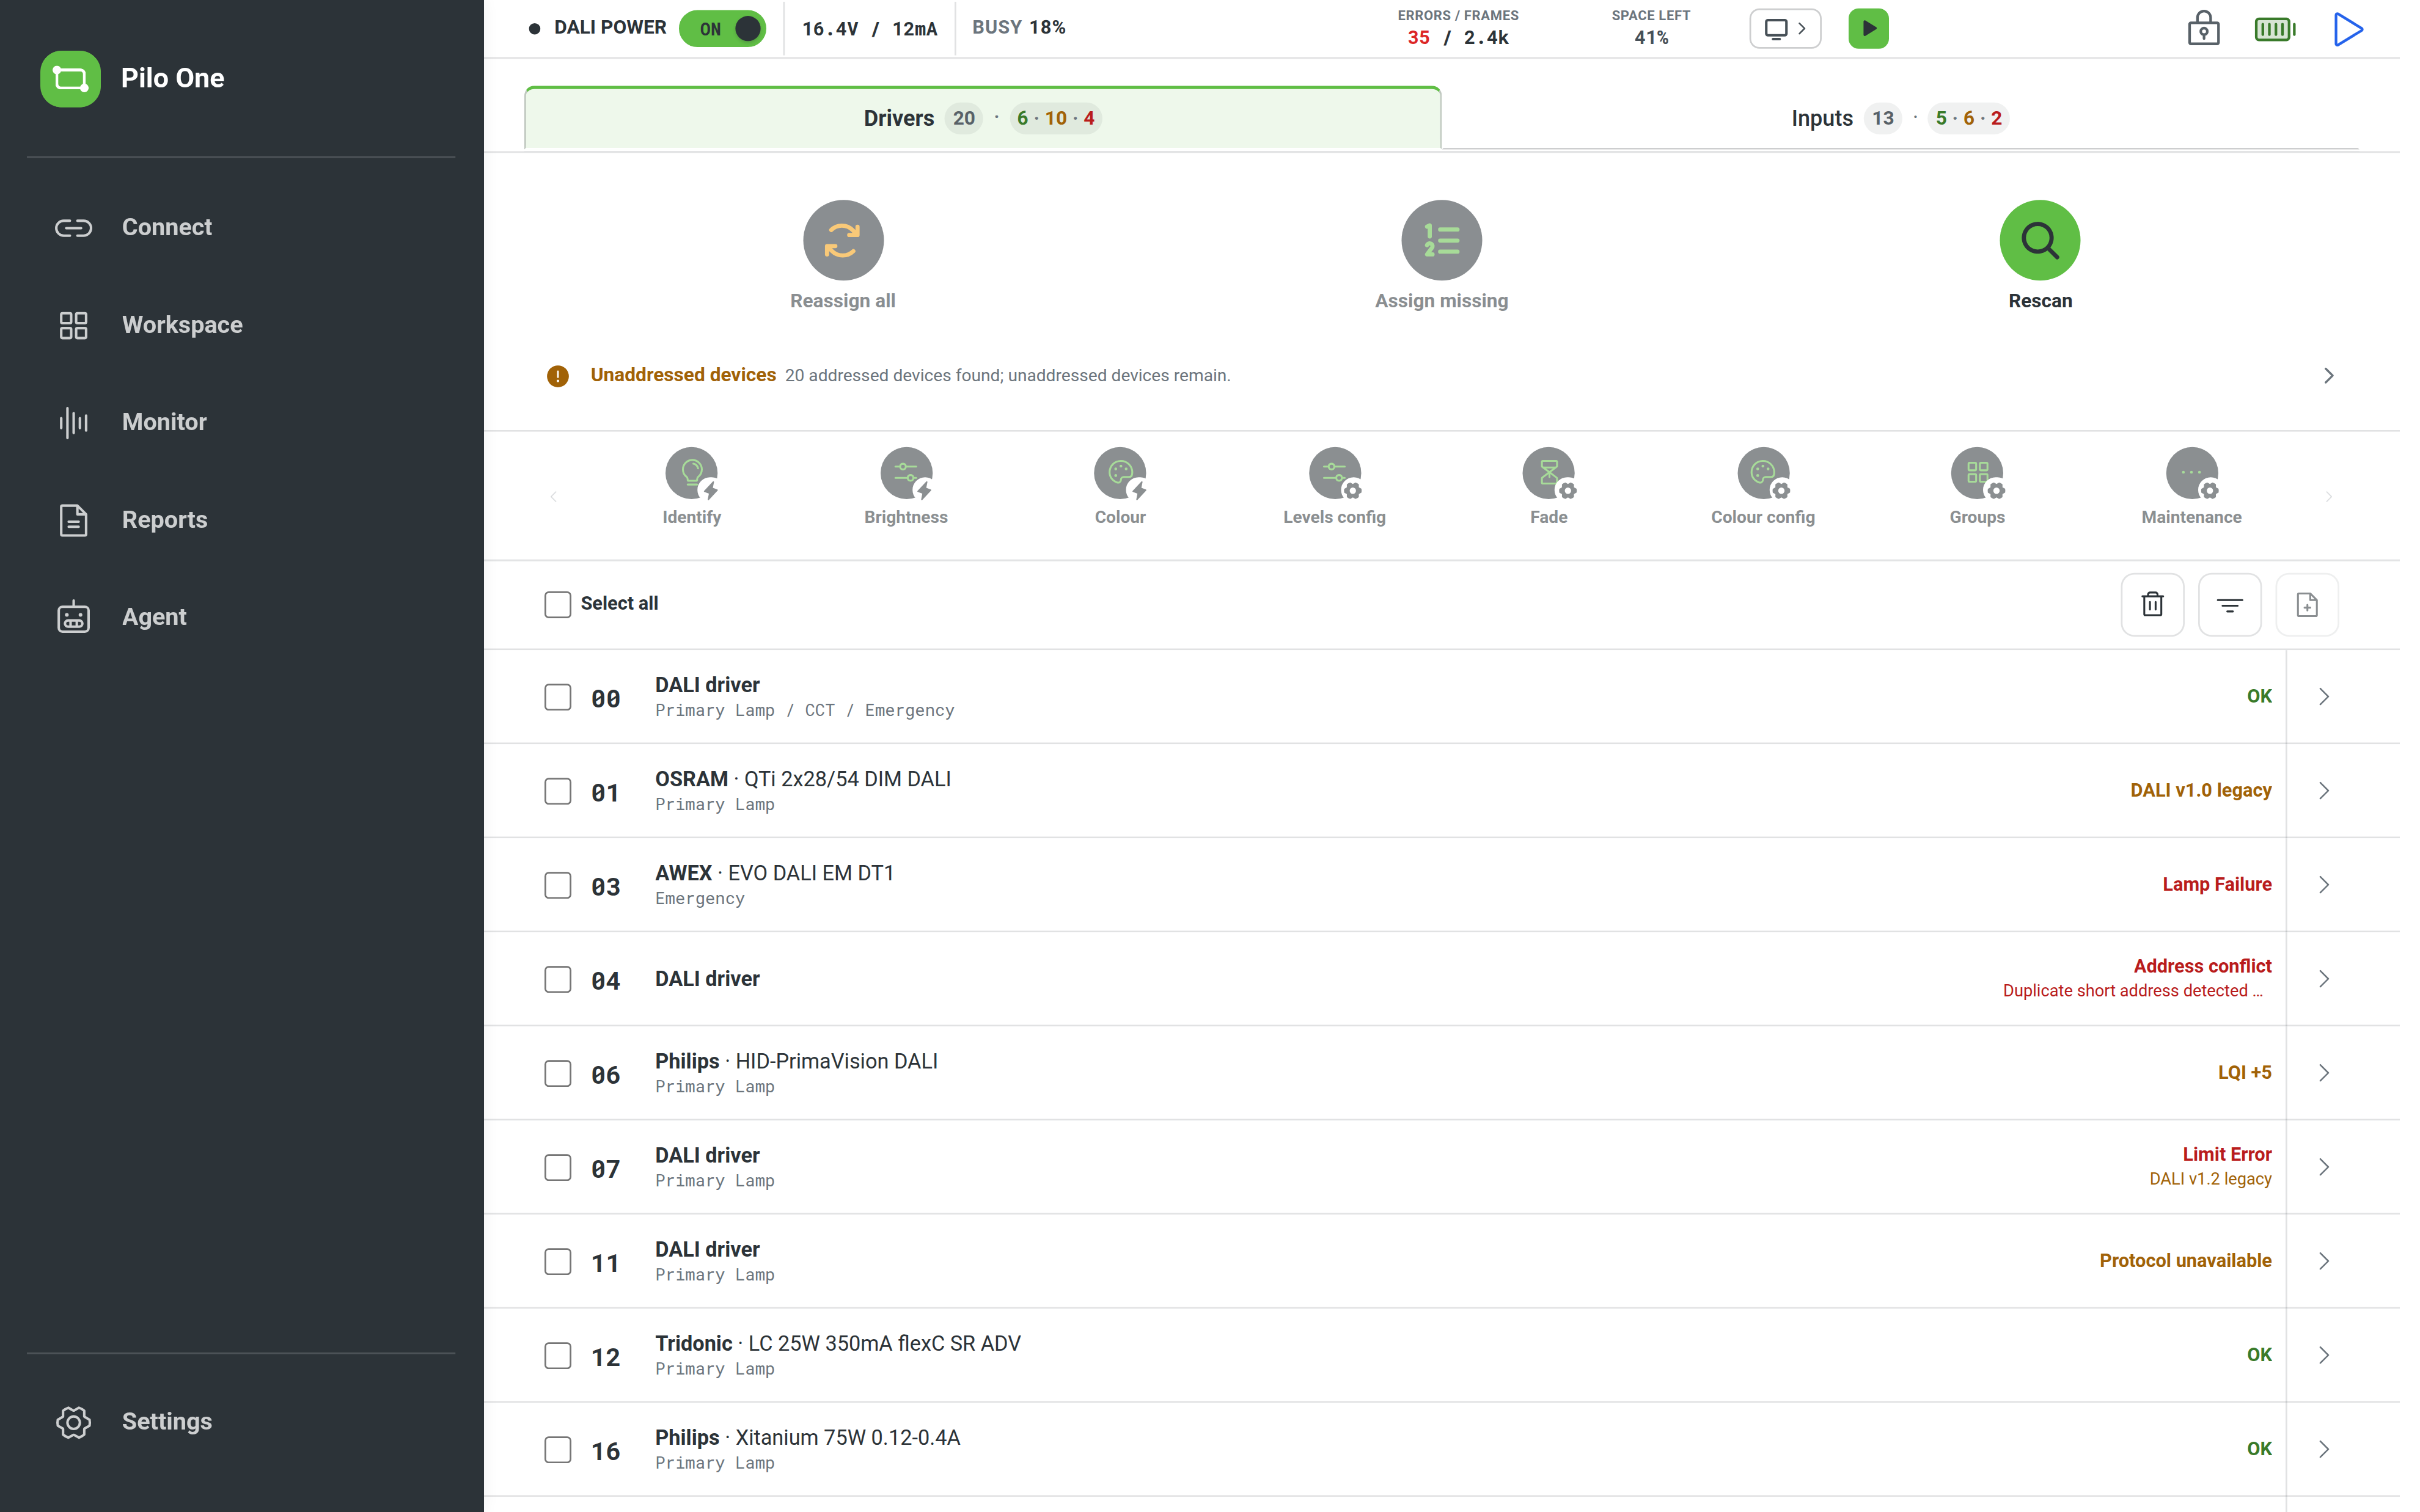This screenshot has height=1512, width=2420.
Task: Open Monitor in the sidebar
Action: pos(240,422)
